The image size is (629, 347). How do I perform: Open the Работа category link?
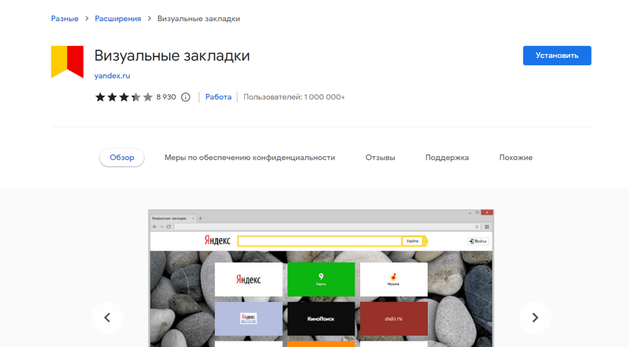point(218,97)
